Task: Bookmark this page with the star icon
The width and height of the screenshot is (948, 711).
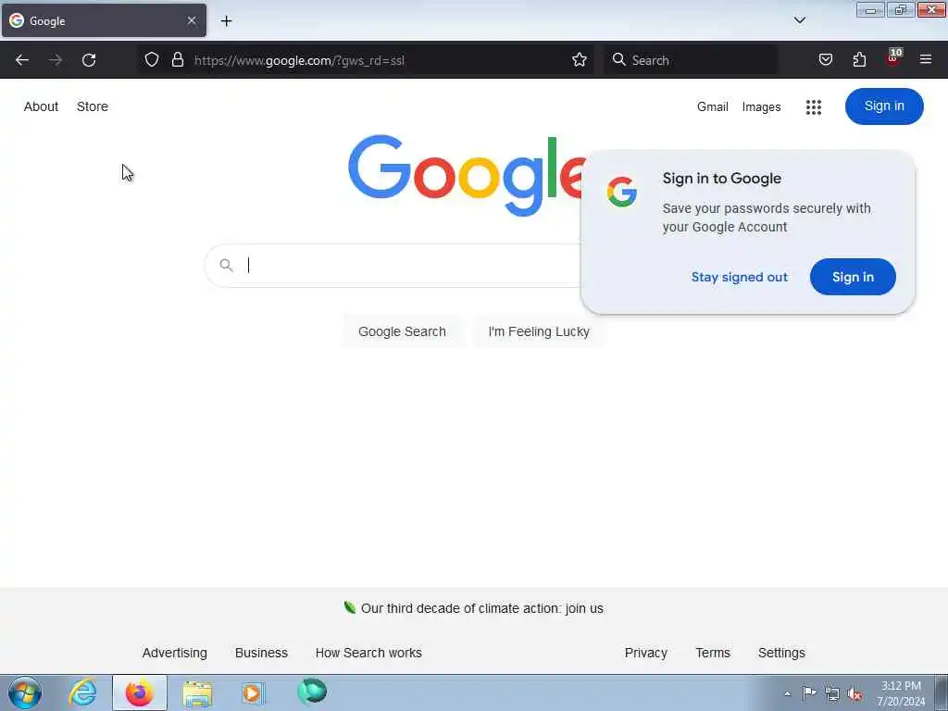Action: coord(580,59)
